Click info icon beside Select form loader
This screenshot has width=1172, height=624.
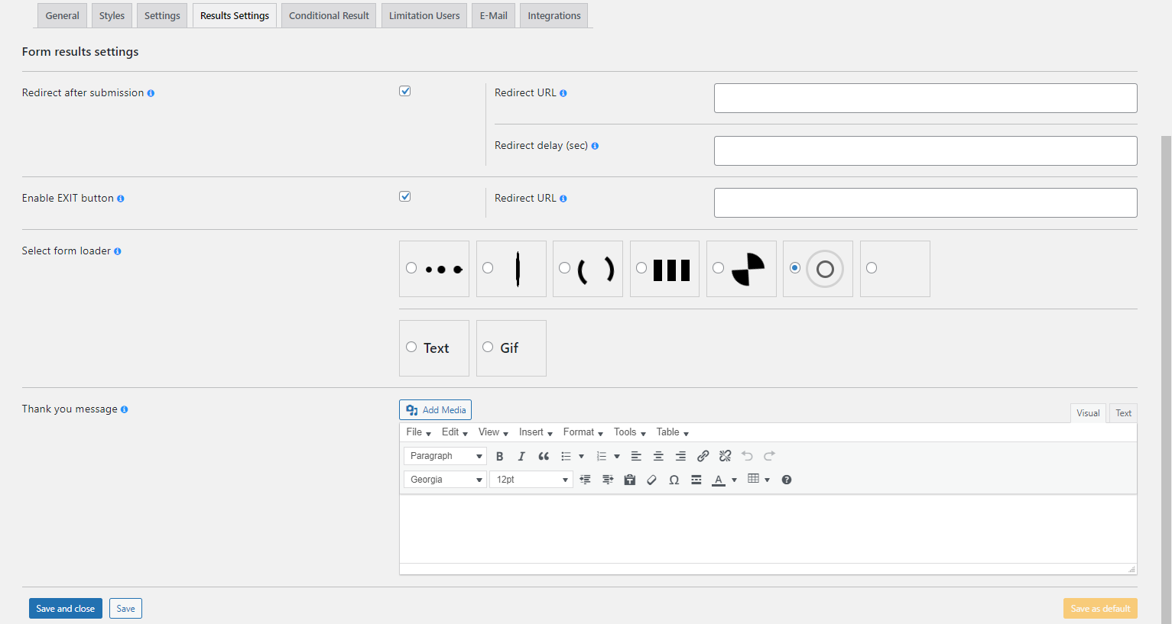tap(118, 251)
